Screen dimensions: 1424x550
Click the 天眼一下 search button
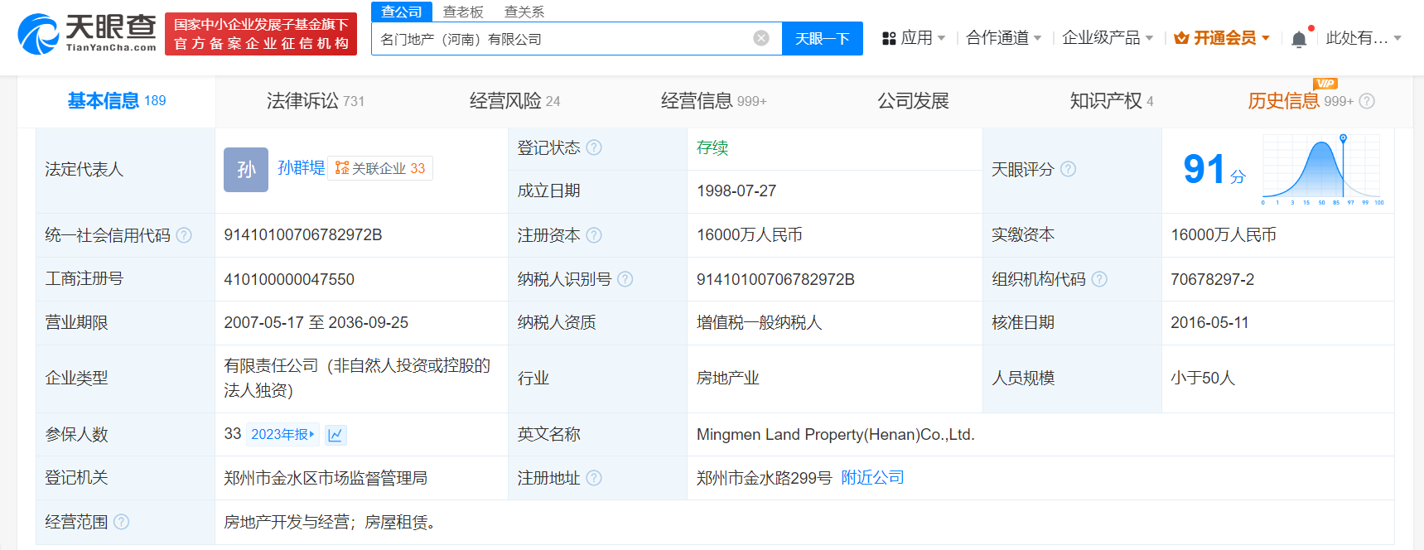823,38
